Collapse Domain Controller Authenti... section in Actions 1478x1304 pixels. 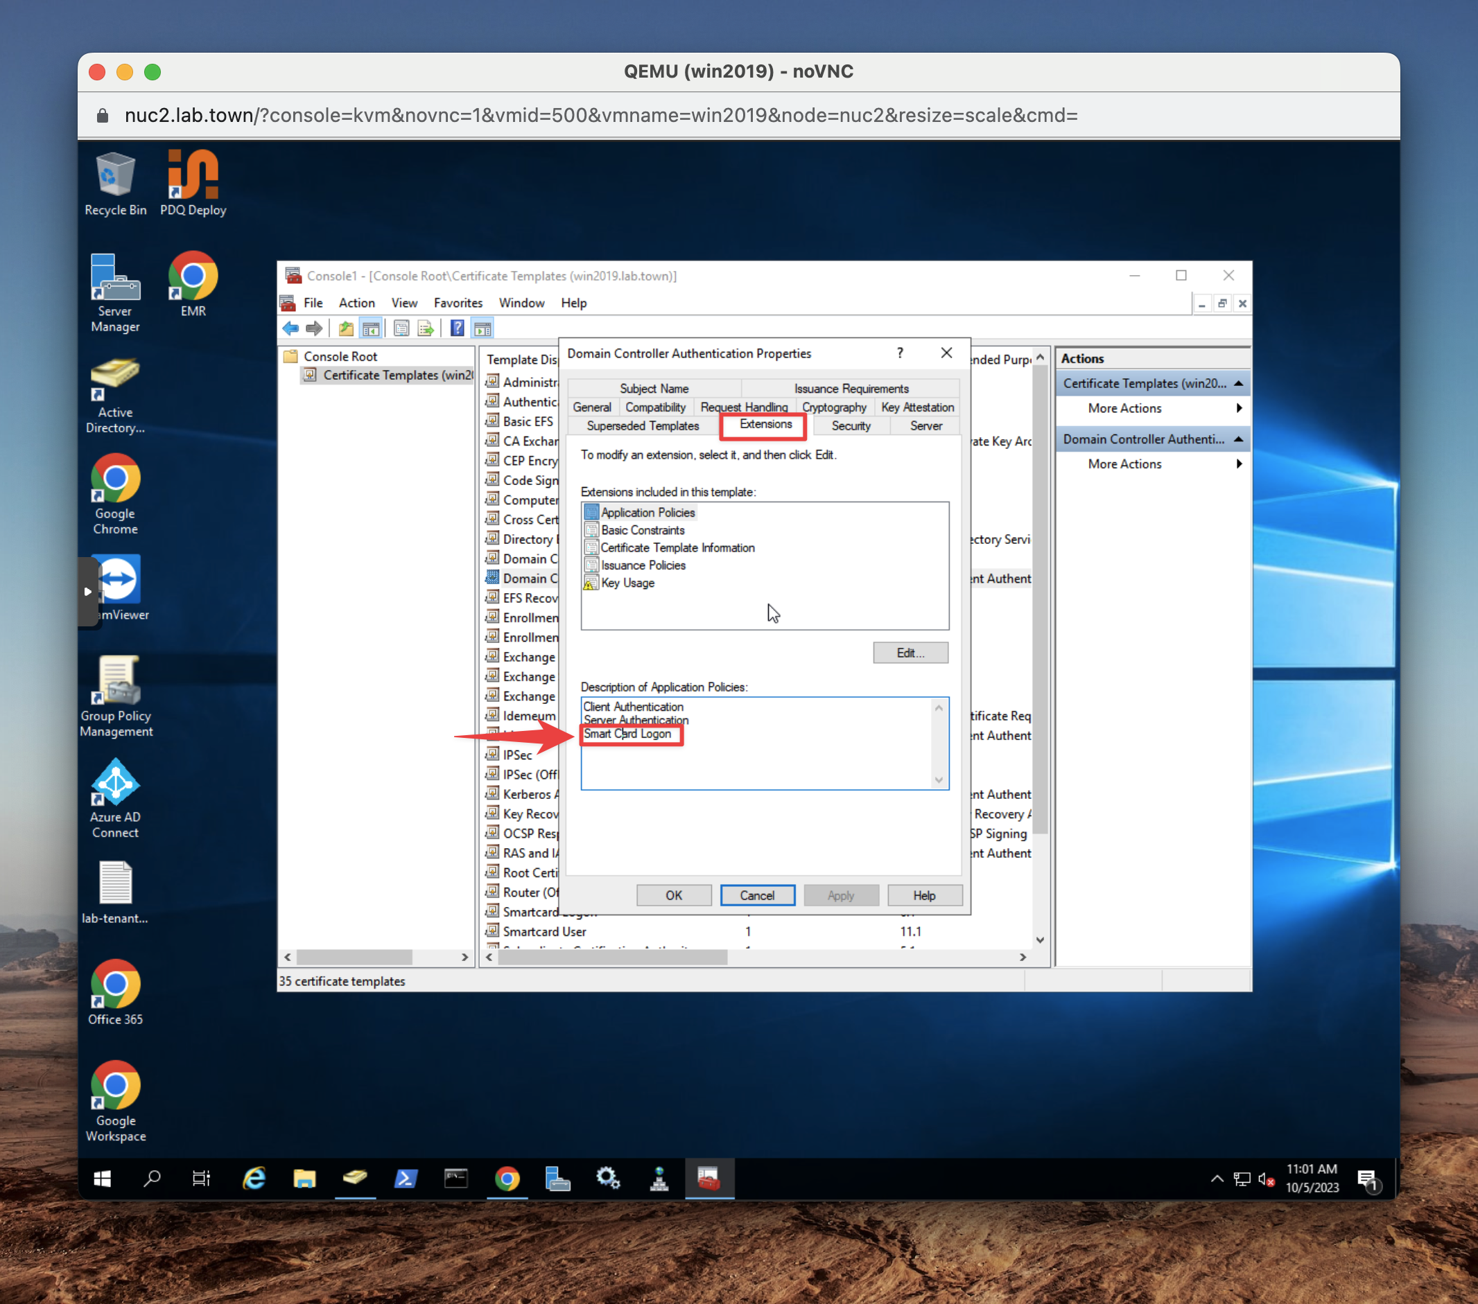click(1238, 439)
